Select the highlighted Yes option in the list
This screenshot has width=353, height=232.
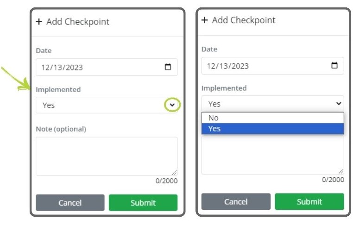[272, 129]
